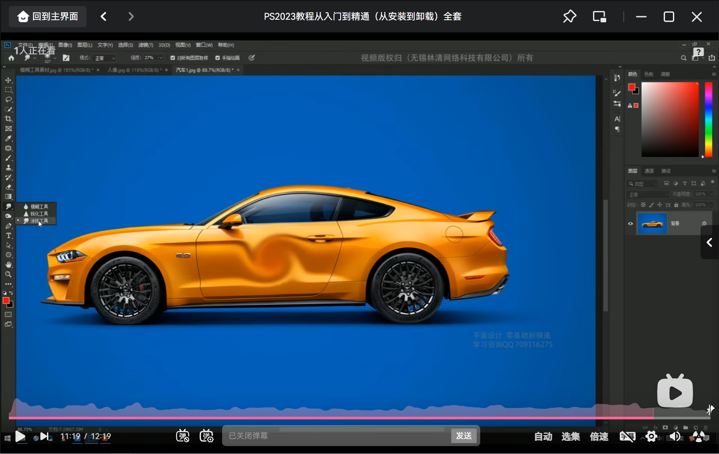Pin the video player window
The image size is (719, 454).
(x=569, y=17)
